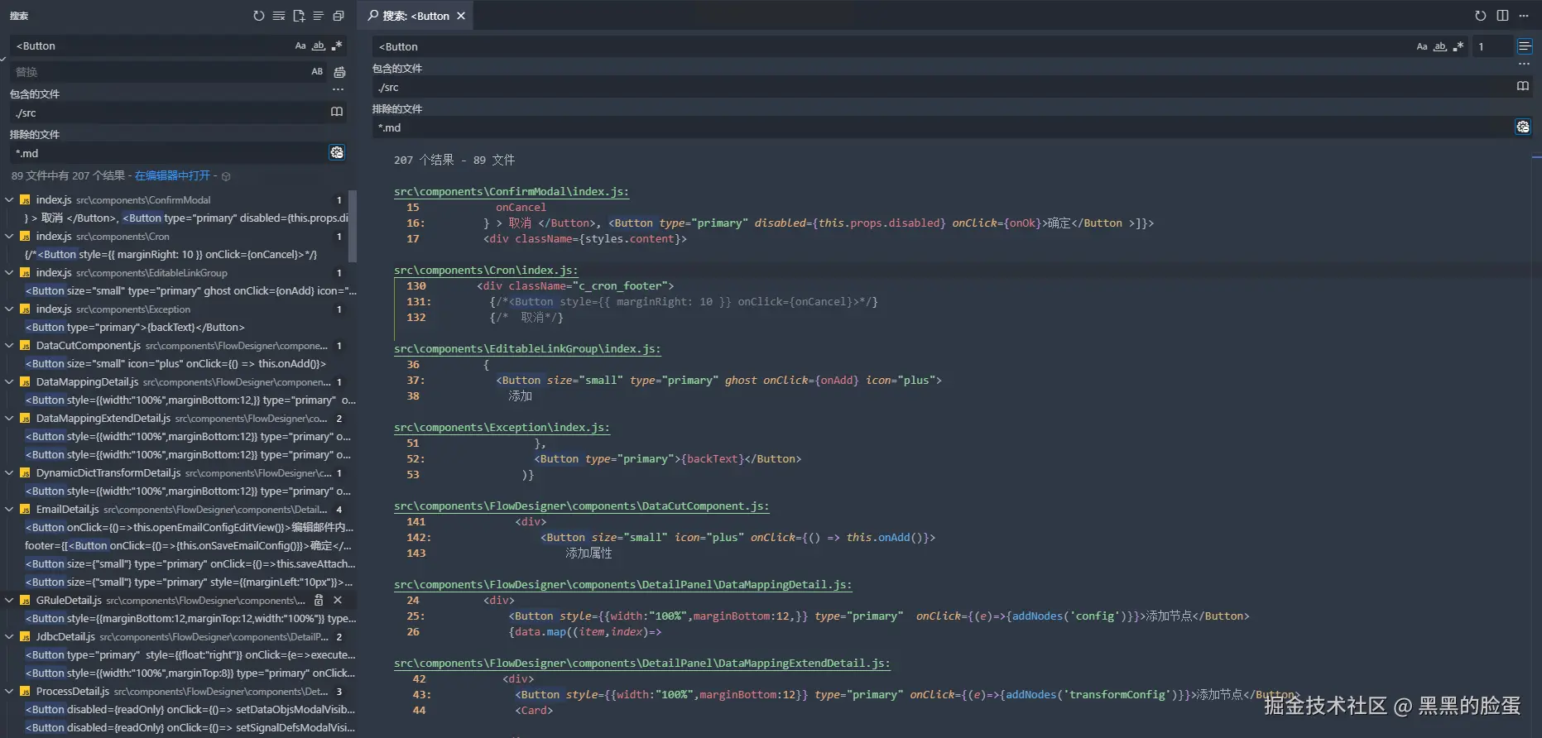Open src\components\EditableLinkGroup\index.js link
The width and height of the screenshot is (1542, 738).
[527, 349]
